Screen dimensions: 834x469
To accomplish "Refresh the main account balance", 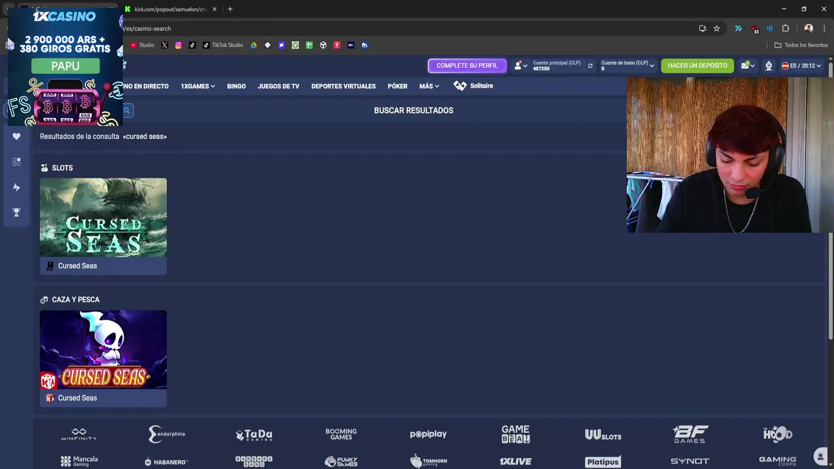I will (590, 66).
